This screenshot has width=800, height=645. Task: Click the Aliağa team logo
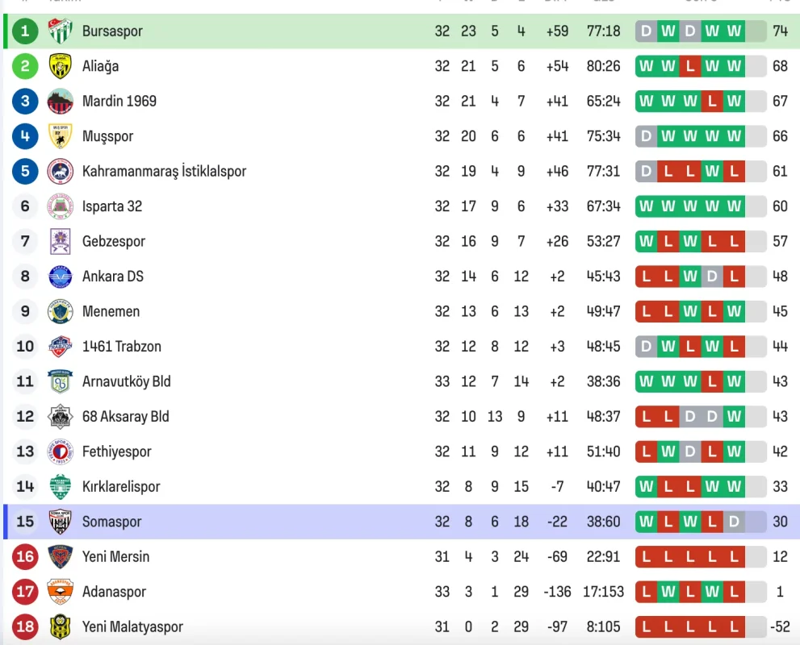(61, 66)
